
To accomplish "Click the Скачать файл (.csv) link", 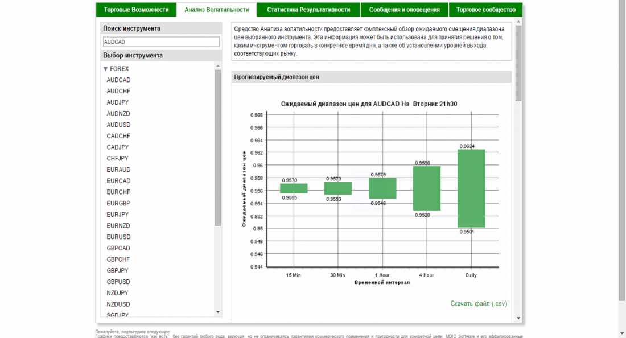I will pos(478,304).
